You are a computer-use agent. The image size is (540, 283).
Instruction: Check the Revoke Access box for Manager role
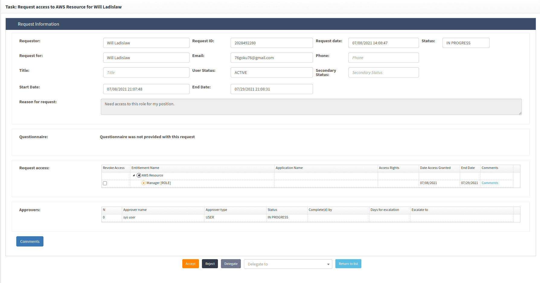point(105,183)
